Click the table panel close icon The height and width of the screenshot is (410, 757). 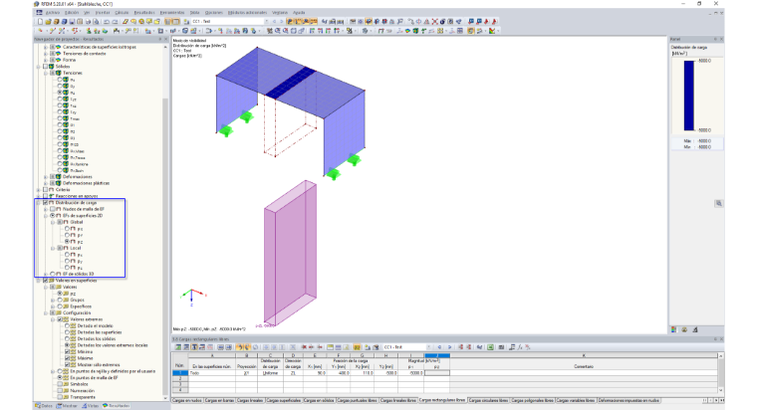click(x=721, y=339)
